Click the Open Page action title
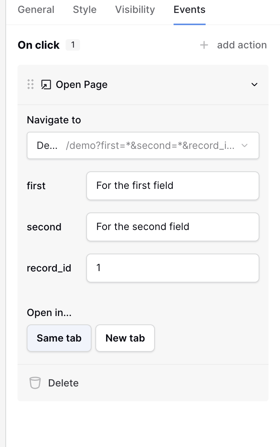This screenshot has width=280, height=447. (x=82, y=85)
